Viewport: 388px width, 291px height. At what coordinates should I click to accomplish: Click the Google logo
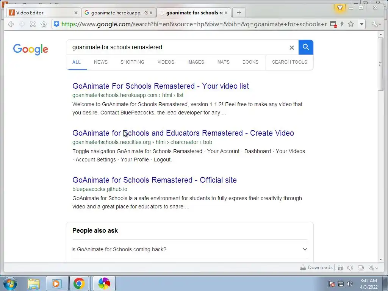(x=31, y=50)
